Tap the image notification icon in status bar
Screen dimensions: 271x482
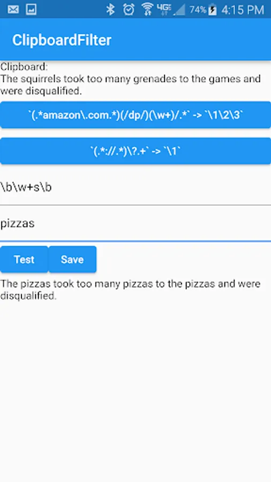32,10
